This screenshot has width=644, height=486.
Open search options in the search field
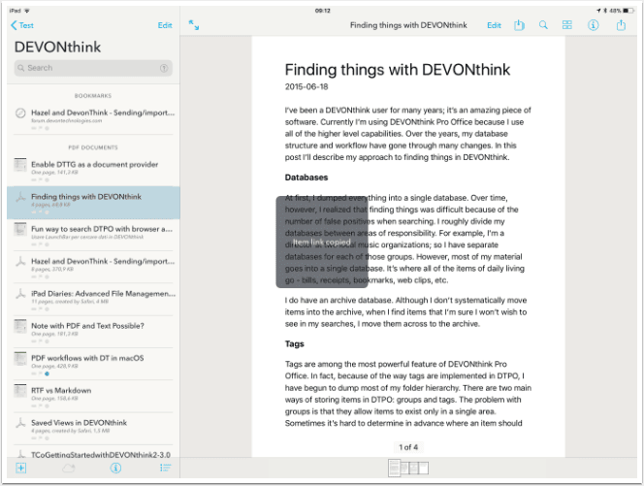(164, 68)
